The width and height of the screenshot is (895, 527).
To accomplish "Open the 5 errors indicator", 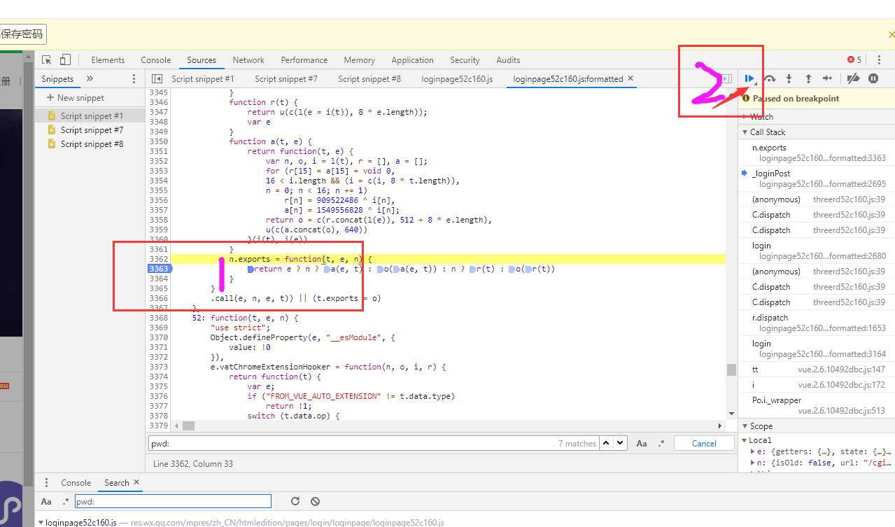I will point(854,60).
